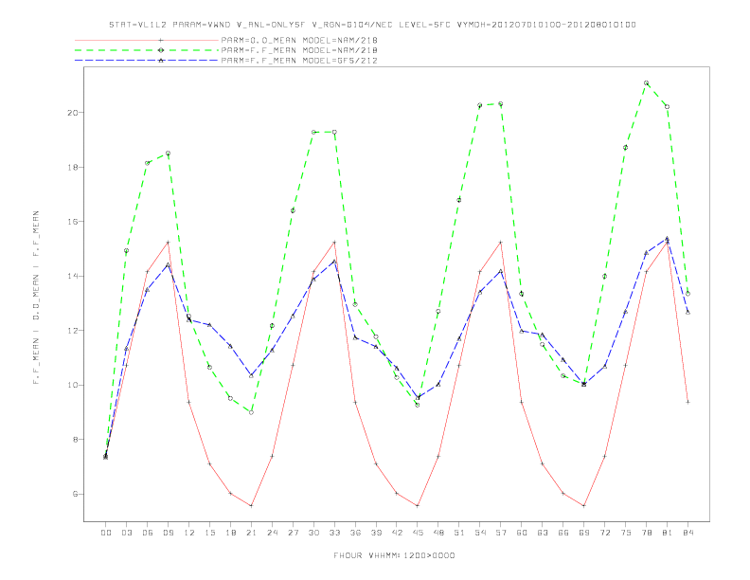
Task: Click y-axis tick label 8
Action: [76, 440]
